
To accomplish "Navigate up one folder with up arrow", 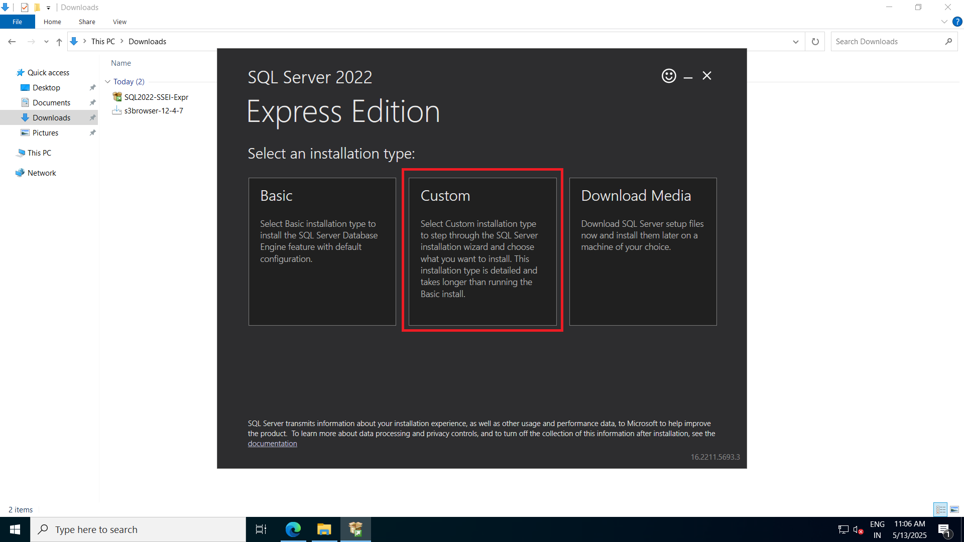I will (x=59, y=42).
